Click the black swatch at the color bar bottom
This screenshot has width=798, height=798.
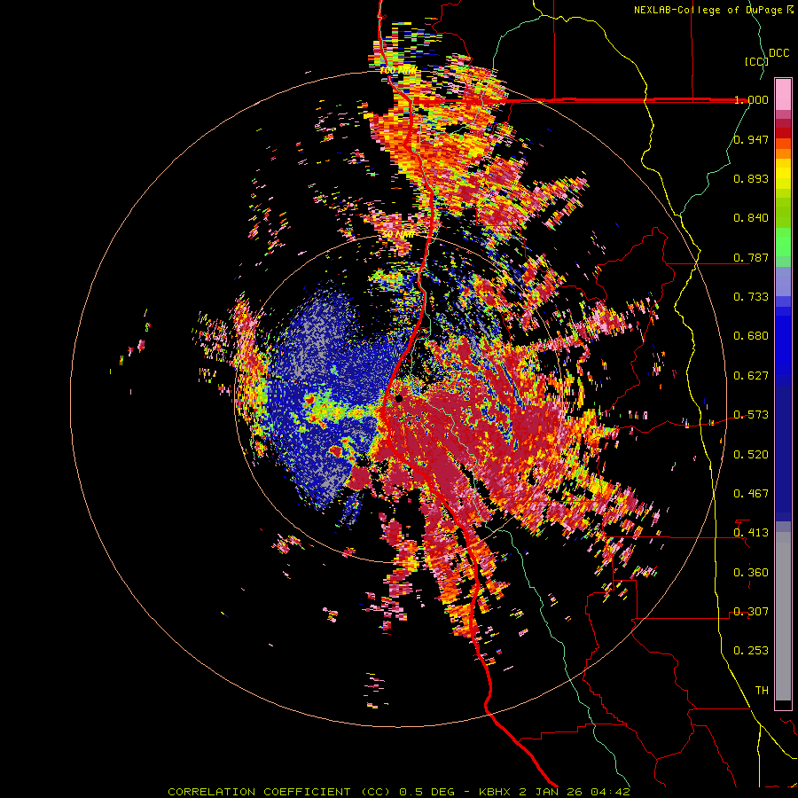pyautogui.click(x=783, y=704)
